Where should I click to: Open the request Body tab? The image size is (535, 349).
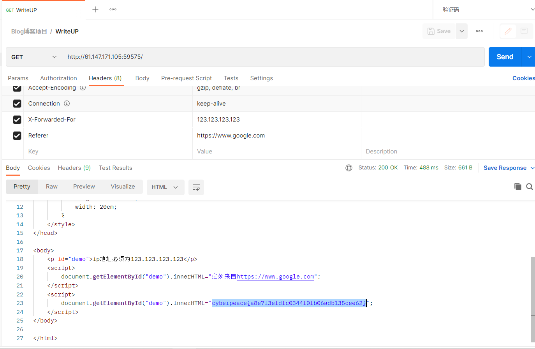(142, 78)
